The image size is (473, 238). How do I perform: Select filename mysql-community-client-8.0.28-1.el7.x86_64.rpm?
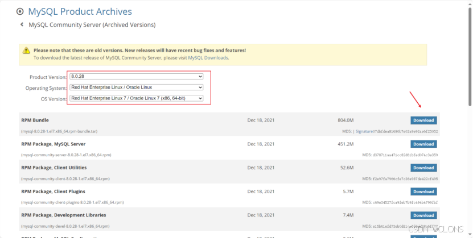pyautogui.click(x=65, y=179)
